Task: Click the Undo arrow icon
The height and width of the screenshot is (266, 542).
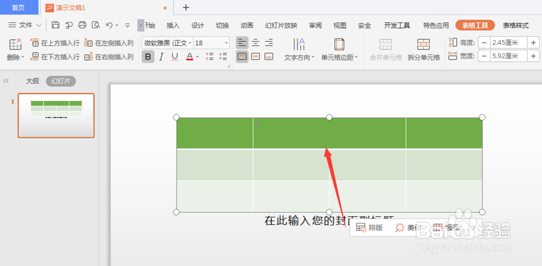Action: click(109, 25)
